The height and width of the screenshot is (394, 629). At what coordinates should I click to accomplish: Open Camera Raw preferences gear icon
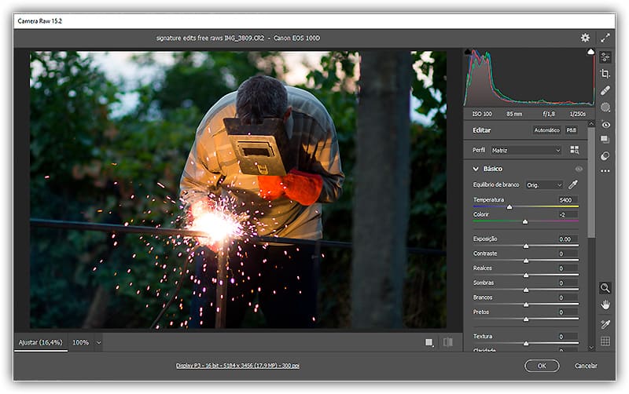[585, 38]
